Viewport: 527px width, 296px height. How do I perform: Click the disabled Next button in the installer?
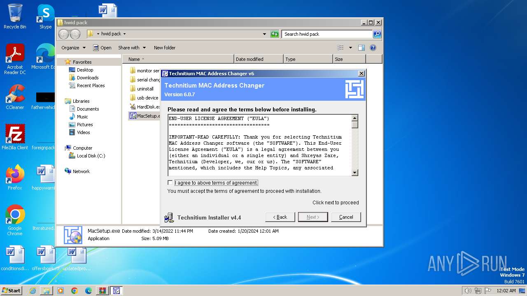point(313,217)
